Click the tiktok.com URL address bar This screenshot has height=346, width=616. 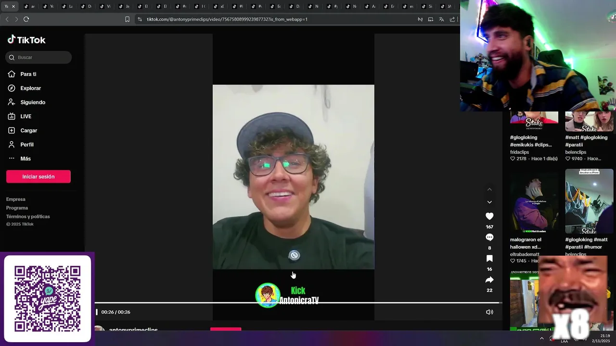coord(227,19)
